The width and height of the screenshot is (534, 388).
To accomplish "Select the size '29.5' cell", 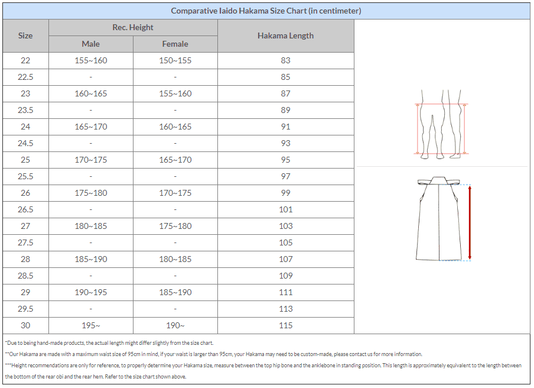I will click(25, 309).
